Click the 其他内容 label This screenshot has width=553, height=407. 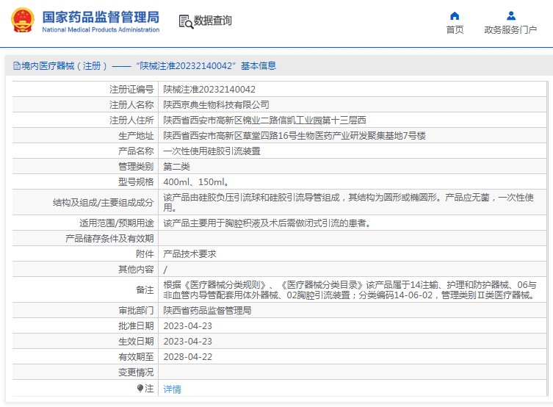(136, 270)
